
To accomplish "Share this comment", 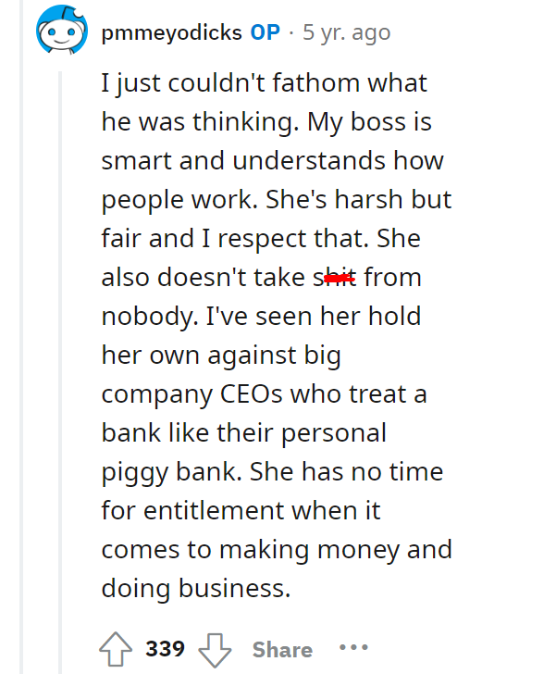I will click(x=282, y=649).
